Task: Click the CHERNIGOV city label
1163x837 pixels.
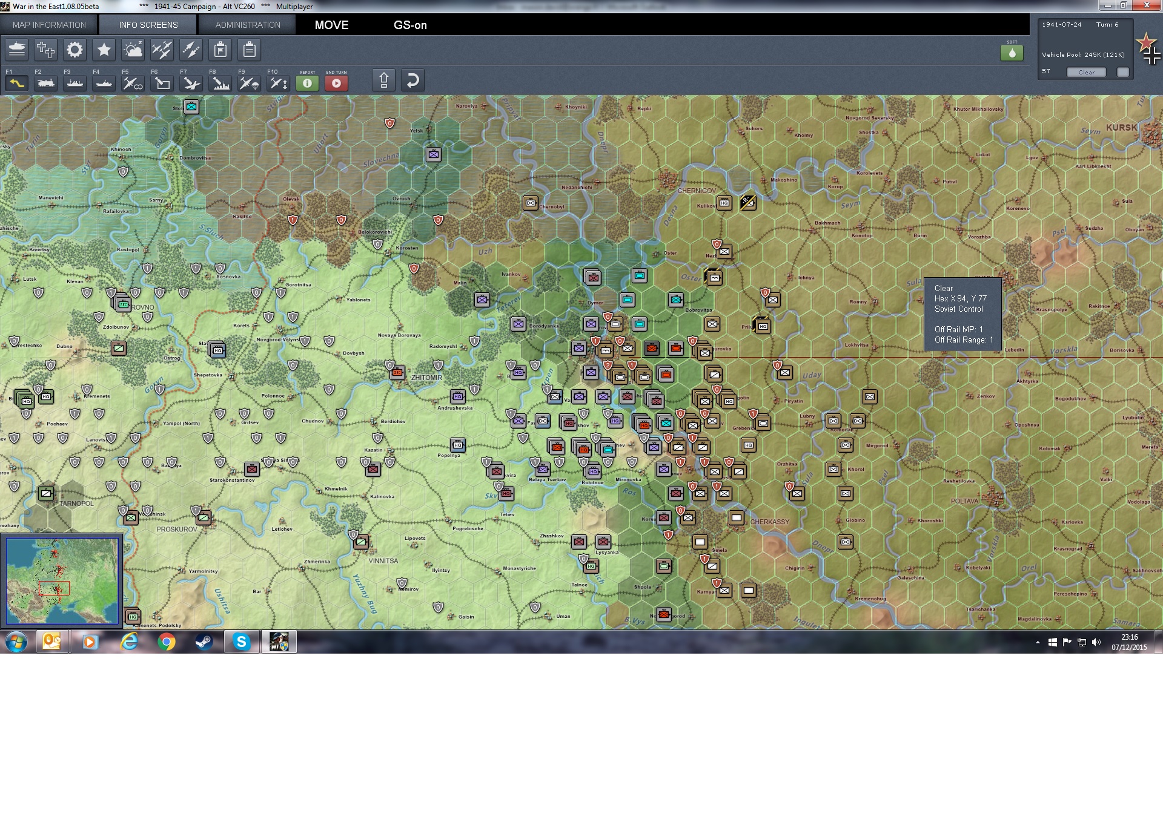Action: (x=697, y=191)
